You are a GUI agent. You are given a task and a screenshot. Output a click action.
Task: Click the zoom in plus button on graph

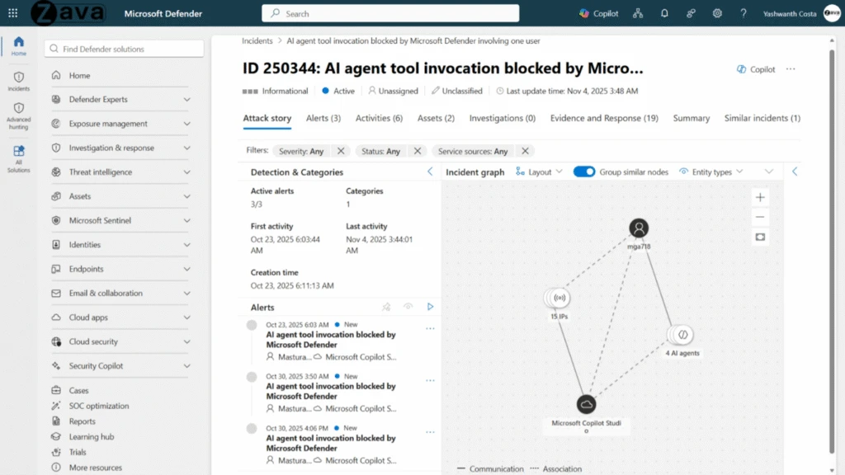tap(760, 197)
